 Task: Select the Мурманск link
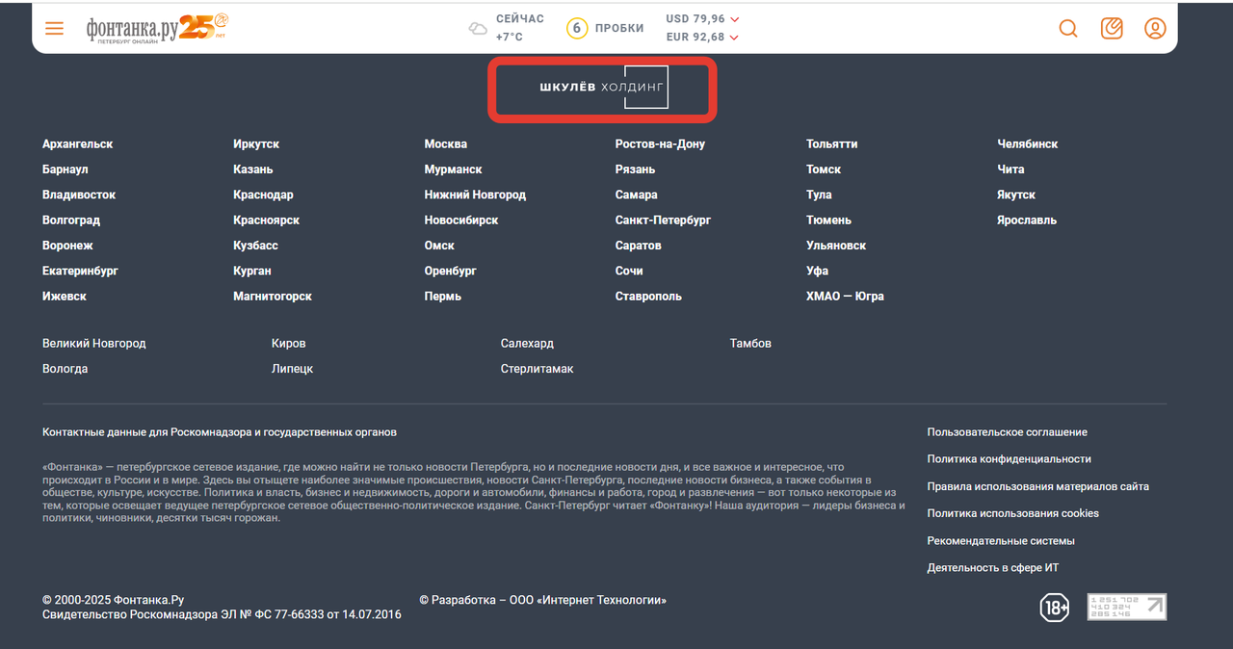pyautogui.click(x=454, y=169)
